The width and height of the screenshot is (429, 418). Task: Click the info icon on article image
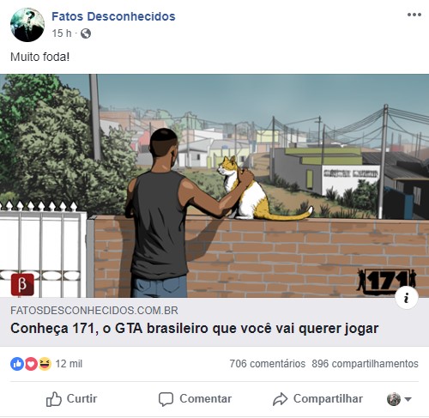pos(407,298)
